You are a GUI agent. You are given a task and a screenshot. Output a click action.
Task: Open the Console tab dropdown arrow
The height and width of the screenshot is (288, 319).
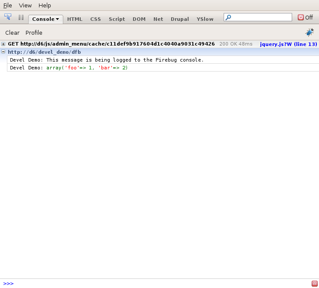click(57, 19)
